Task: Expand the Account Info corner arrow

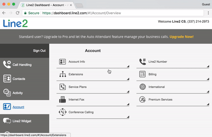Action: point(128,66)
